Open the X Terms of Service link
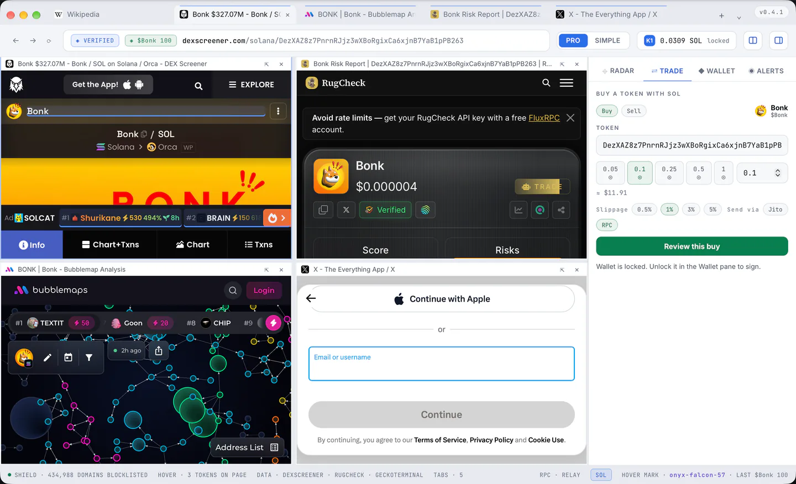796x484 pixels. click(440, 440)
